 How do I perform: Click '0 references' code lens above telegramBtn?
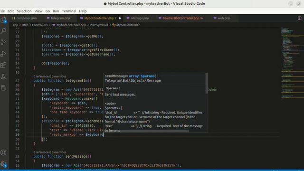point(41,76)
